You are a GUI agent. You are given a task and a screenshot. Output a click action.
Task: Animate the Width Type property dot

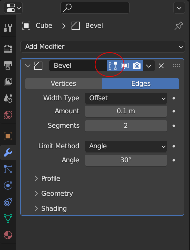click(x=174, y=98)
